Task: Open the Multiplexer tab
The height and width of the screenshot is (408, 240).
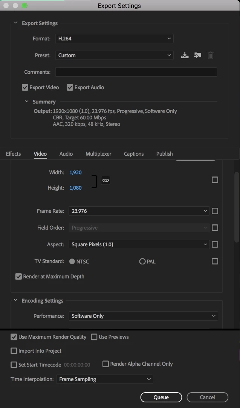Action: point(98,154)
